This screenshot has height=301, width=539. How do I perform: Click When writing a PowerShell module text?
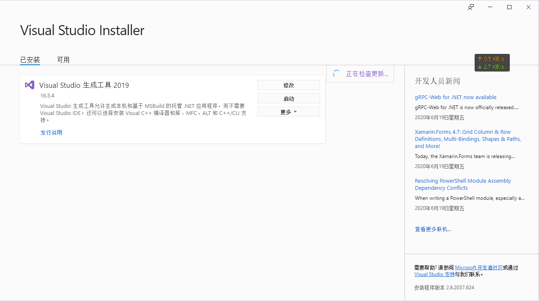click(x=470, y=198)
